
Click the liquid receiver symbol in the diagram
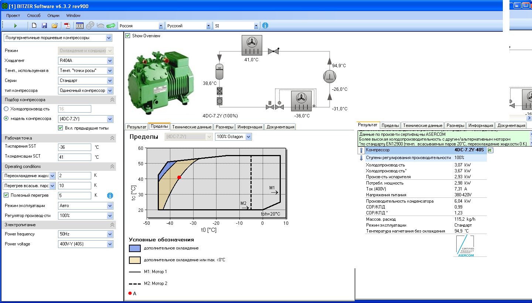[x=219, y=71]
